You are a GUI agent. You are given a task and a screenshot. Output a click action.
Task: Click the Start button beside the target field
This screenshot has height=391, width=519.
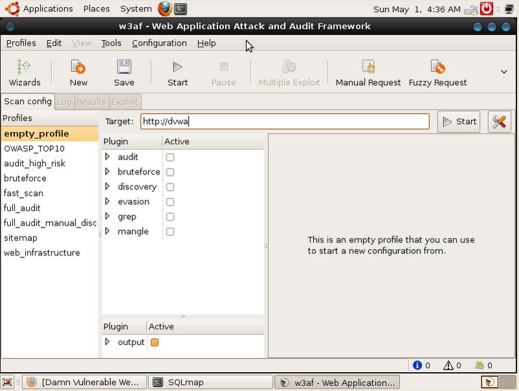pyautogui.click(x=459, y=121)
